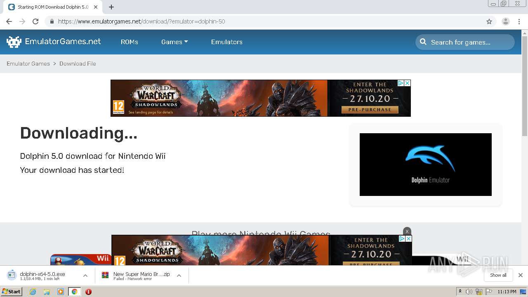Screen dimensions: 528x297
Task: Open the Dolphin Emulator image
Action: [x=426, y=165]
